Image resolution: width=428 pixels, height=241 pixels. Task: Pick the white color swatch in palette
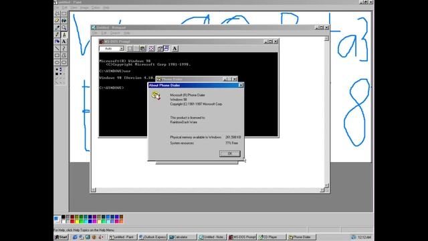63,221
